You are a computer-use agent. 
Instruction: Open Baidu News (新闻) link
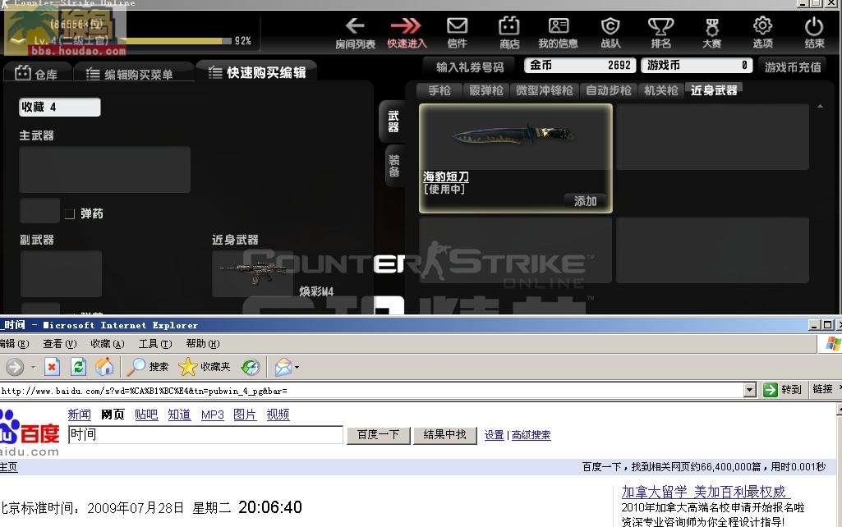[80, 415]
